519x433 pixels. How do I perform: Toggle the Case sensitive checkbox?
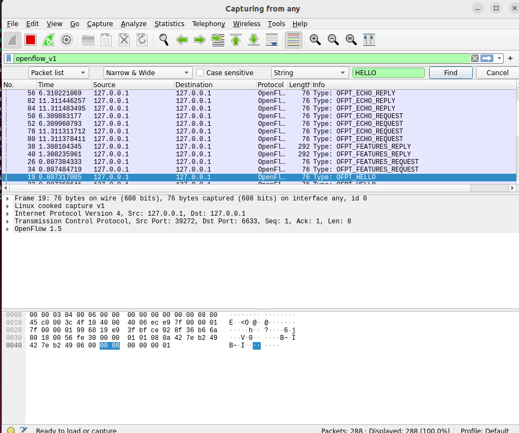pyautogui.click(x=200, y=73)
